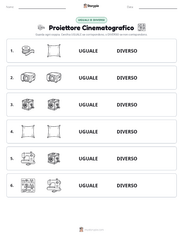Click the Storypie logo at top
The image size is (183, 237).
coord(91,6)
